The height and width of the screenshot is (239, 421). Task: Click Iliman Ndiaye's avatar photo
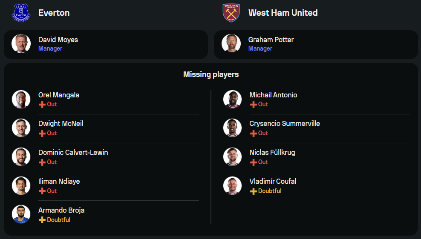tap(21, 186)
